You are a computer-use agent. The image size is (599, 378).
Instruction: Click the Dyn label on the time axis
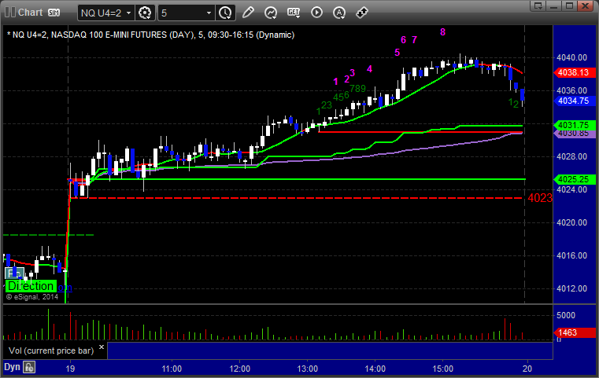point(12,367)
